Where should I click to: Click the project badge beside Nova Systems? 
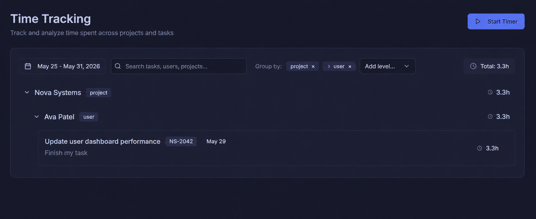(98, 93)
